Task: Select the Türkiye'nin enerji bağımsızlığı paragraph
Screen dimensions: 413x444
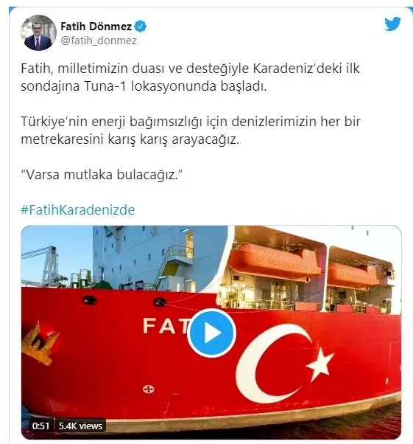Action: (191, 131)
